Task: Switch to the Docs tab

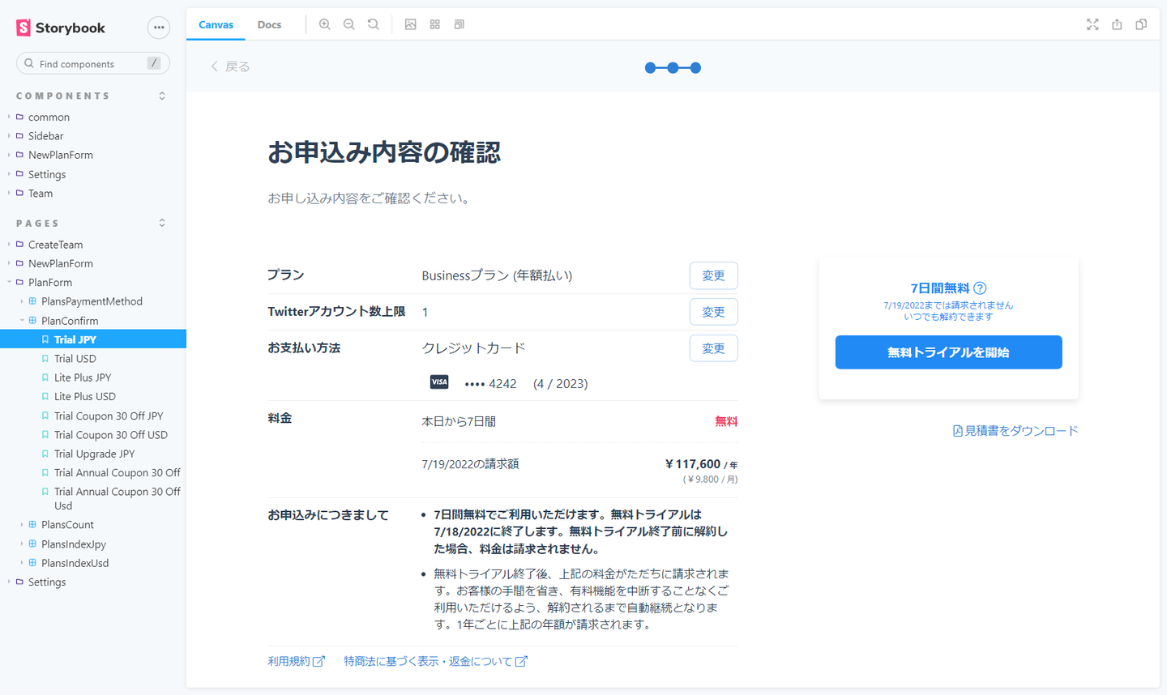Action: (269, 24)
